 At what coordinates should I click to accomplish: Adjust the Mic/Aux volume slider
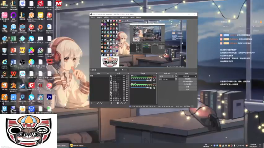pos(140,80)
